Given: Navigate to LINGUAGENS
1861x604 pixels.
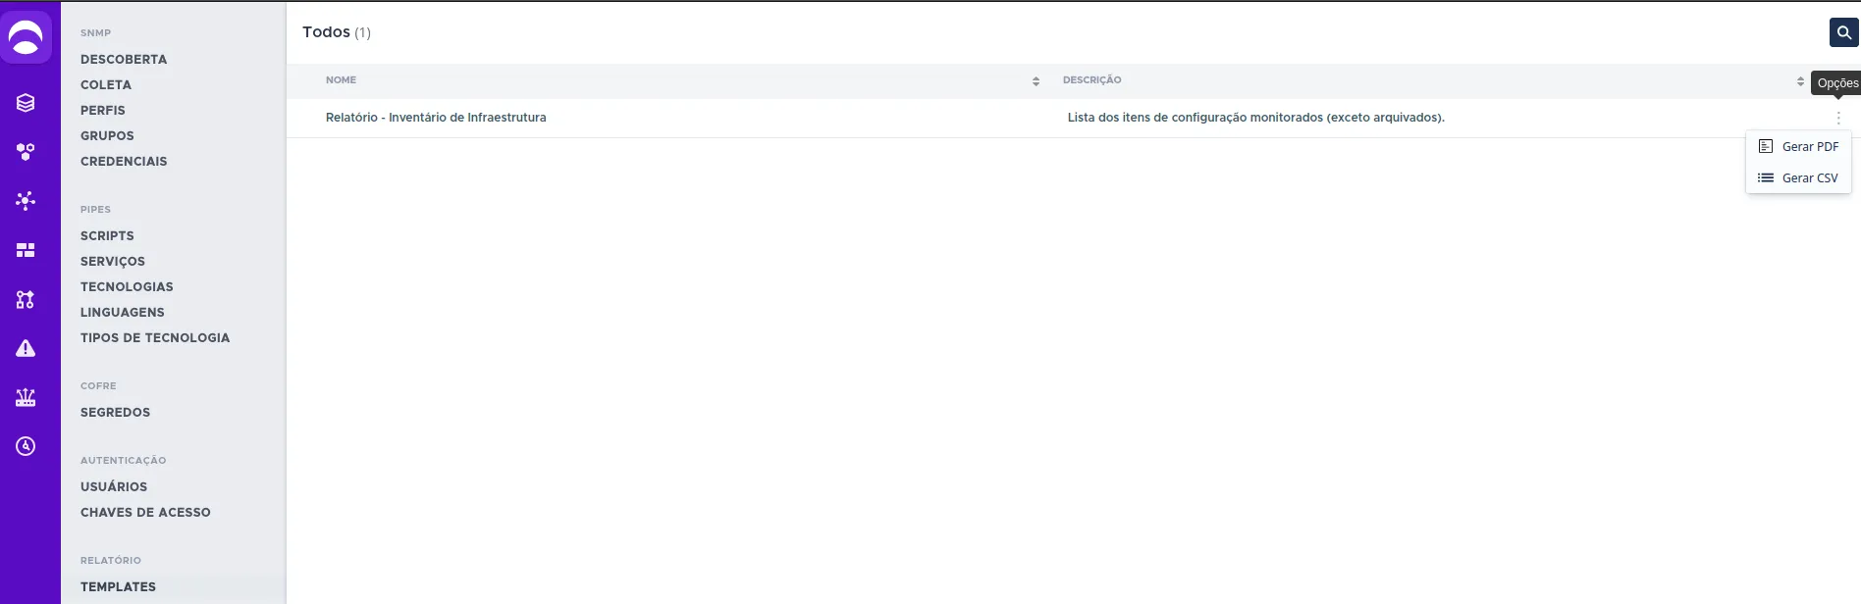Looking at the screenshot, I should (123, 313).
